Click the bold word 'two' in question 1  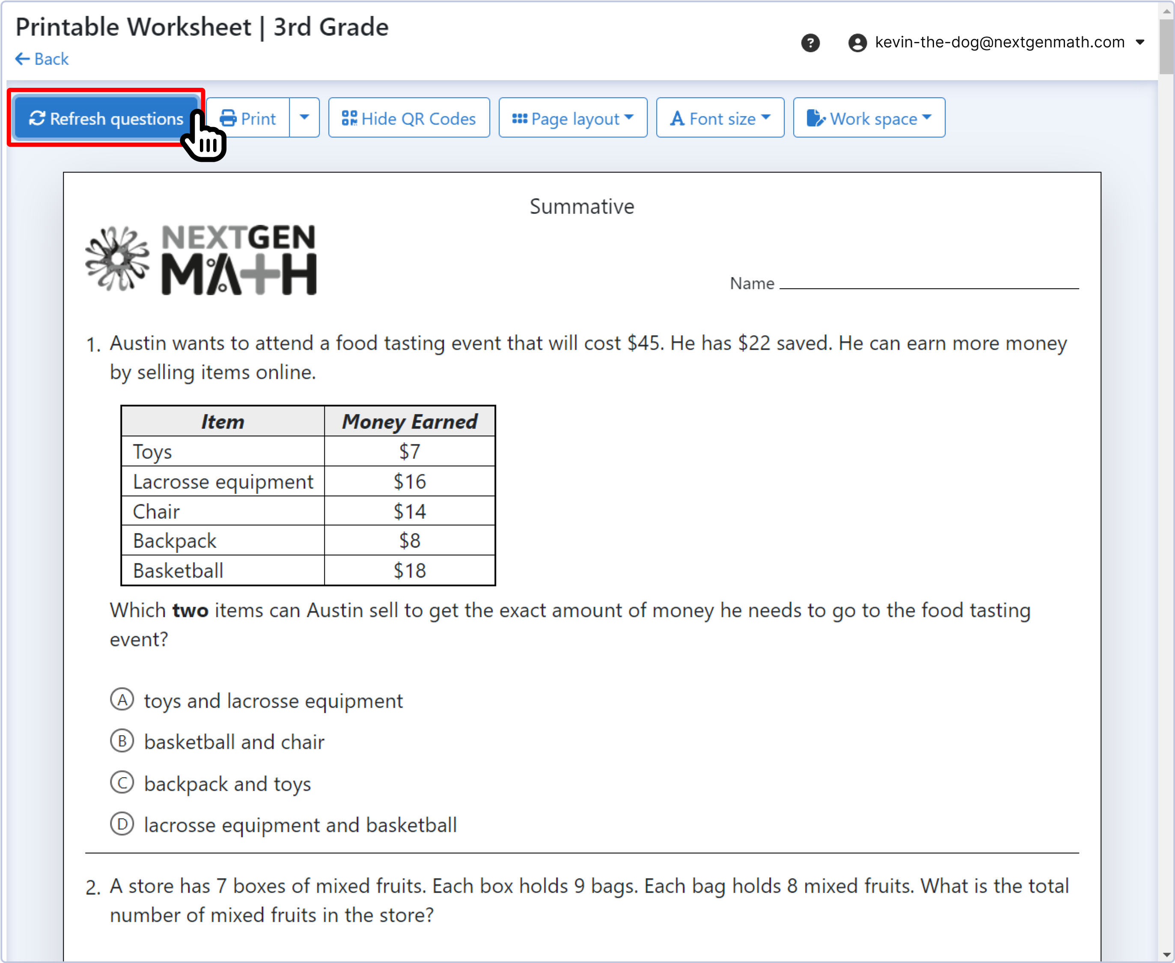(x=190, y=610)
